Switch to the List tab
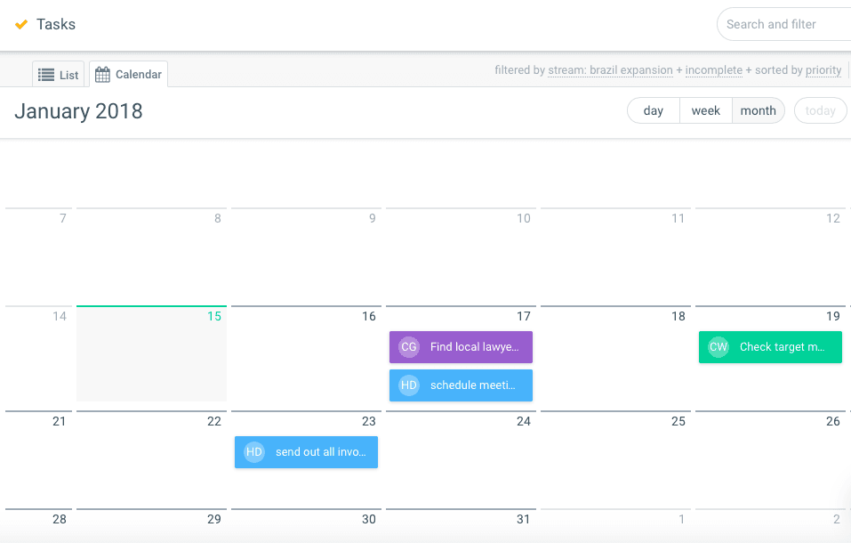The image size is (851, 543). pyautogui.click(x=59, y=75)
